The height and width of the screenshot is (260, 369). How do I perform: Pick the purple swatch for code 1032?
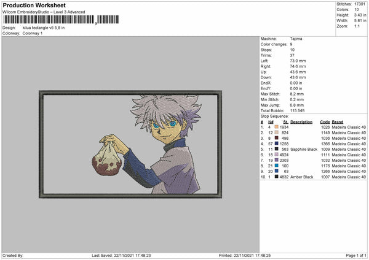[277, 160]
